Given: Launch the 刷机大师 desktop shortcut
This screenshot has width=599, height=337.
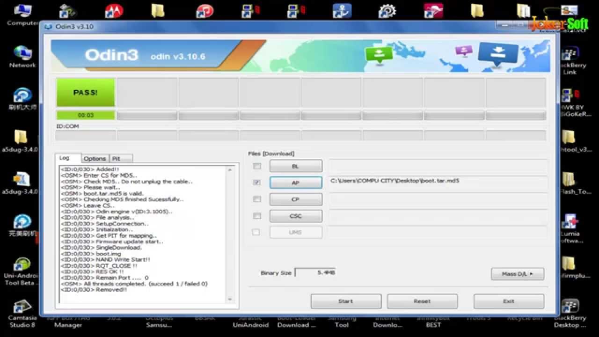Looking at the screenshot, I should (22, 99).
